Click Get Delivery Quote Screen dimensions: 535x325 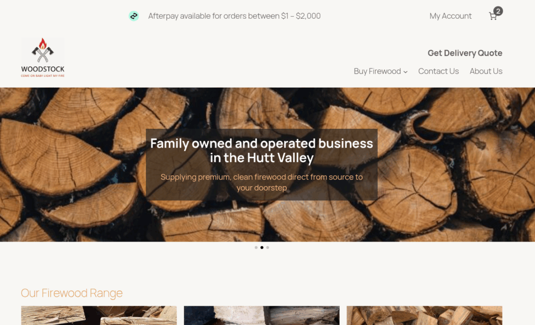point(465,53)
